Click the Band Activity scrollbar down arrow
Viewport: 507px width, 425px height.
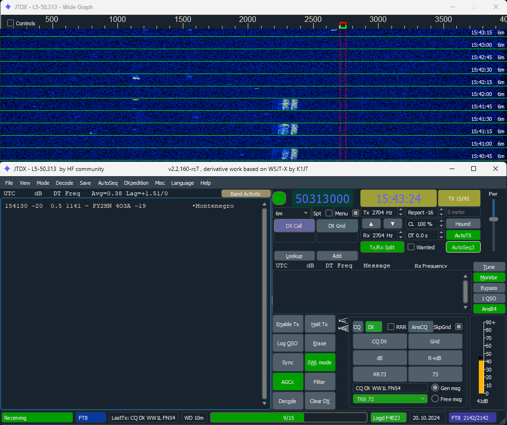[264, 404]
